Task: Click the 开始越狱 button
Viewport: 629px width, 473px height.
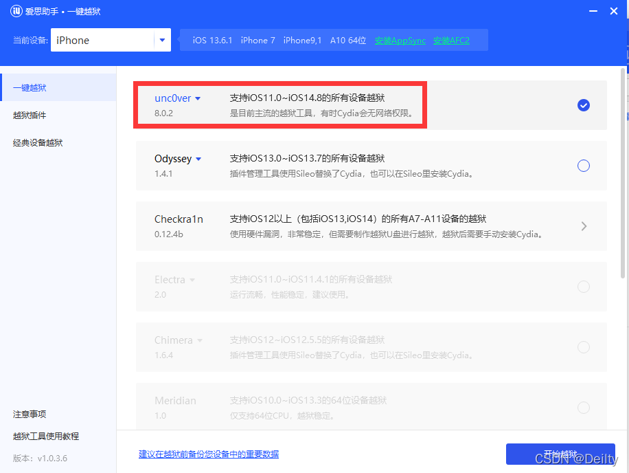Action: 560,454
